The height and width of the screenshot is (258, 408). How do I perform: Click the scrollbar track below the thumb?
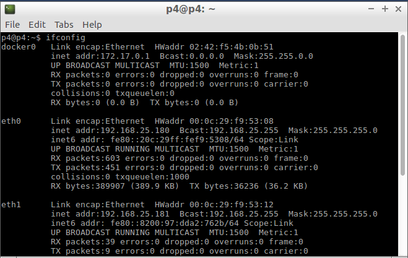click(x=402, y=216)
